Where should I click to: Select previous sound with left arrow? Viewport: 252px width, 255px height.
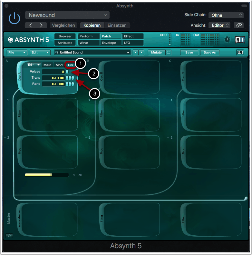136,52
